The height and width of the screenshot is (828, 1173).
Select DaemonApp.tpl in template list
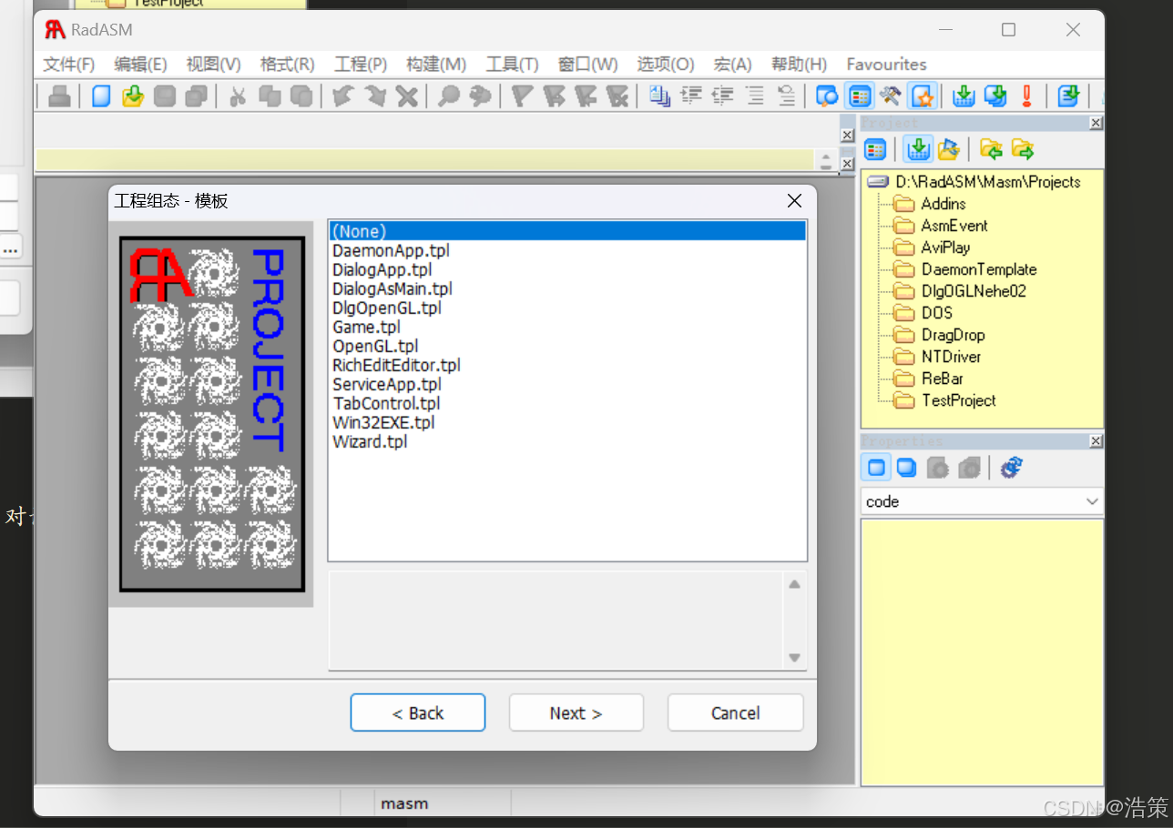(391, 250)
